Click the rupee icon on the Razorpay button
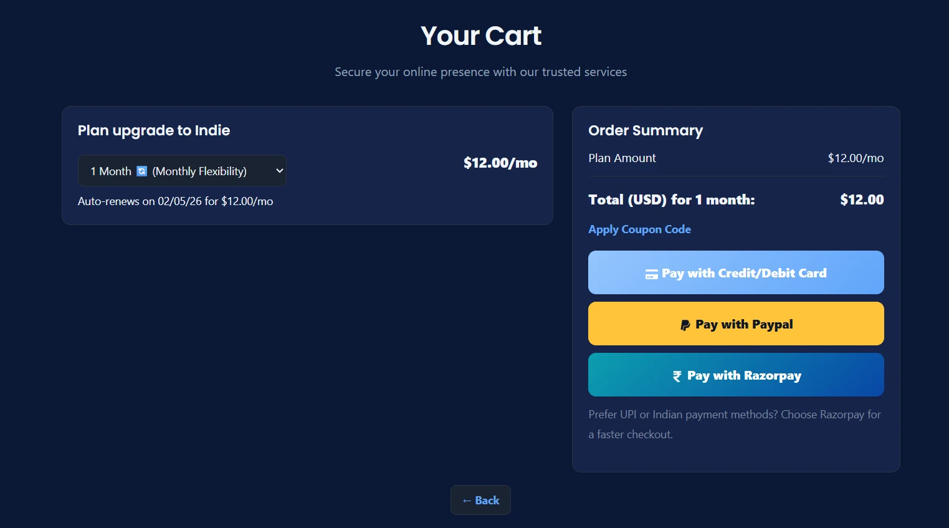949x528 pixels. tap(677, 375)
